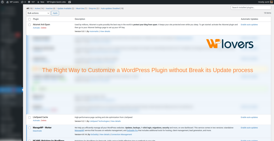
Task: Open the user avatar next to Howdy, sumit
Action: (271, 2)
